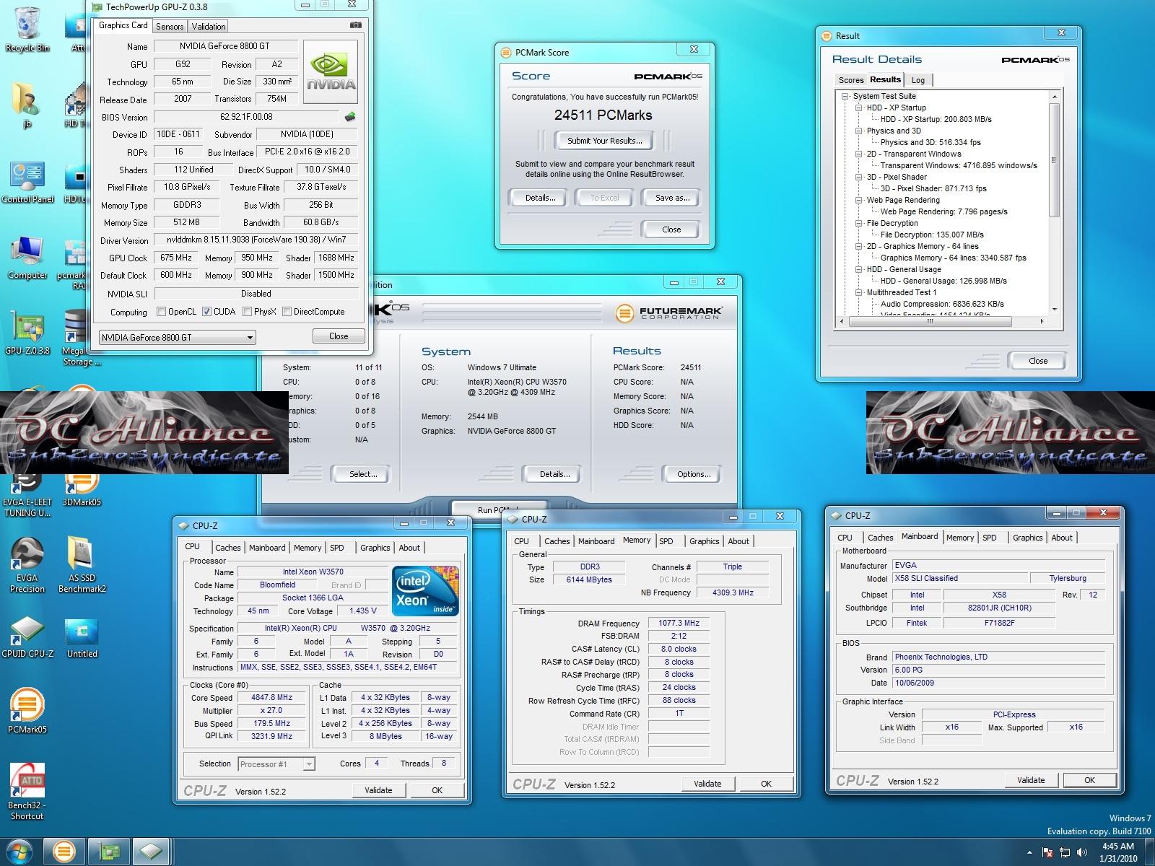The height and width of the screenshot is (866, 1155).
Task: Toggle the DirectCompute checkbox in GPU-Z
Action: coord(287,312)
